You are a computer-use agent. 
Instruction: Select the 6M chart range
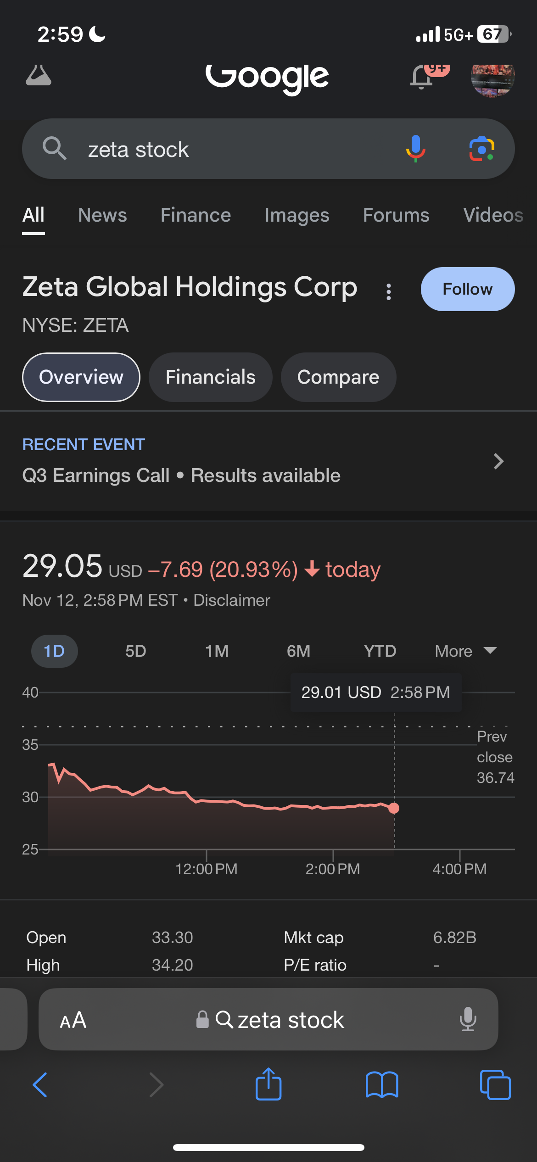pyautogui.click(x=299, y=651)
